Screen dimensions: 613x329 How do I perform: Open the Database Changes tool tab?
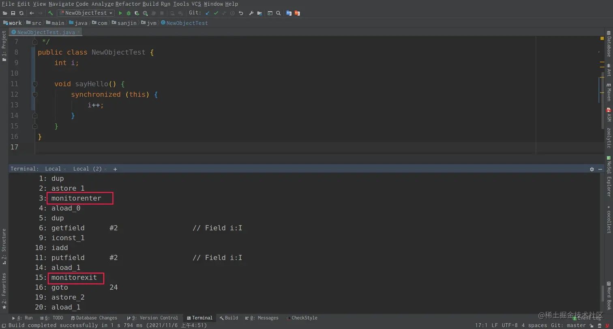pyautogui.click(x=94, y=318)
